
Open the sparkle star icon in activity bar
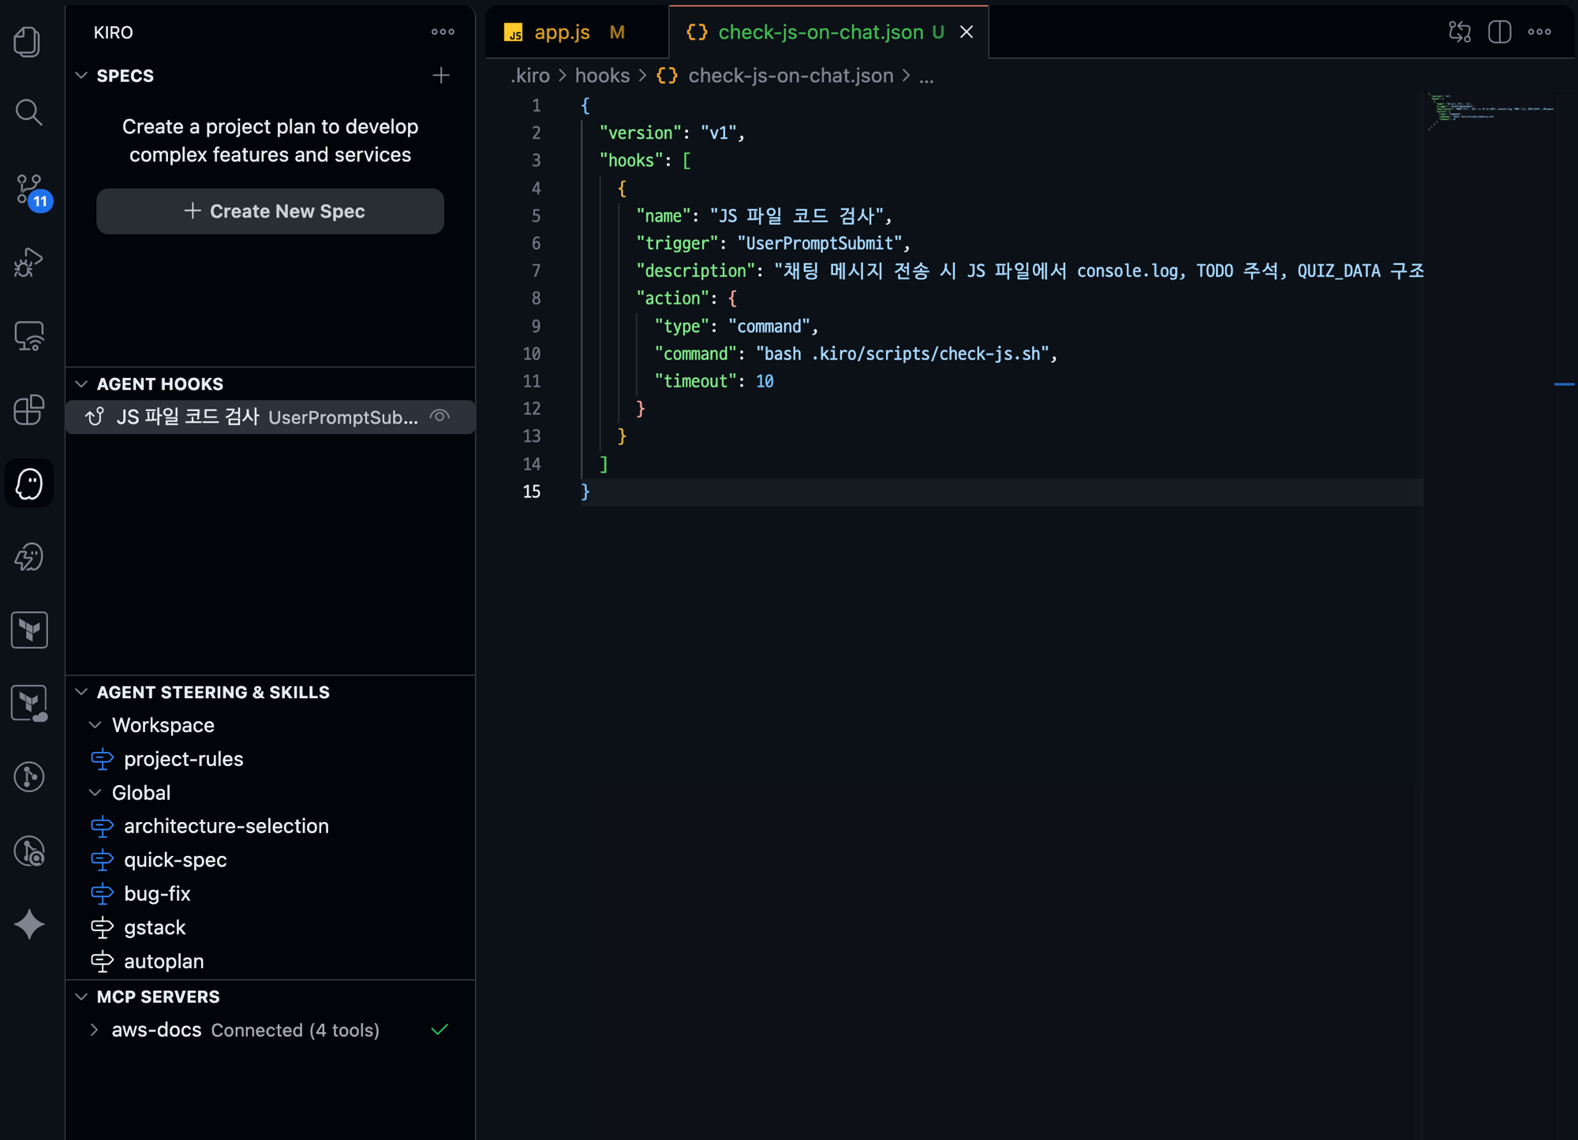coord(29,924)
